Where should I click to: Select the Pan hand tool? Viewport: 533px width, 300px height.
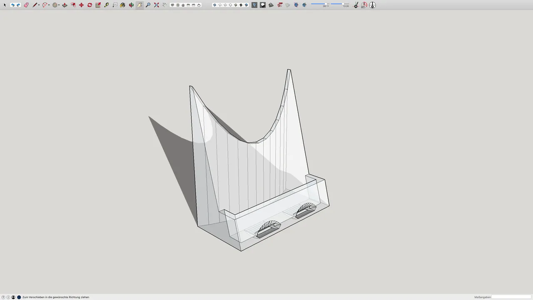tap(139, 5)
